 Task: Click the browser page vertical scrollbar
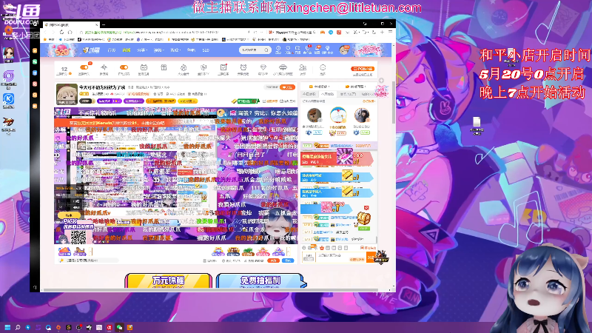tap(394, 102)
